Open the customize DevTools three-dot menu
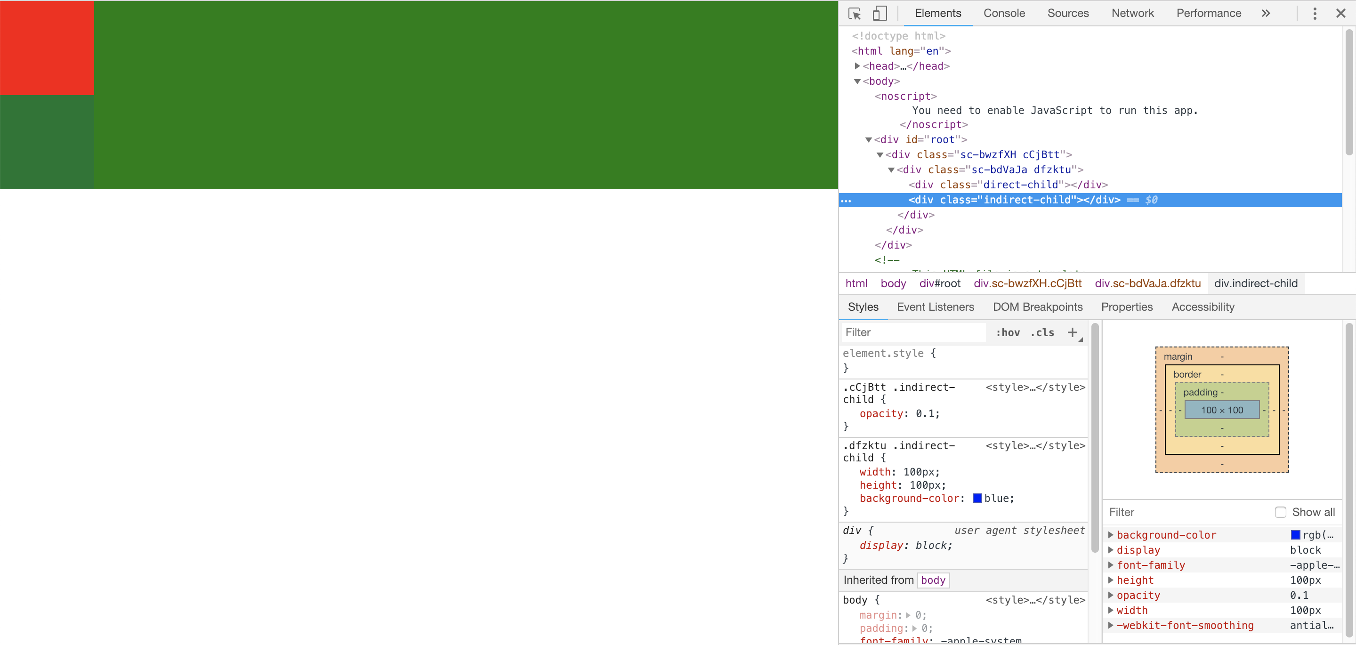This screenshot has width=1356, height=645. [1315, 13]
